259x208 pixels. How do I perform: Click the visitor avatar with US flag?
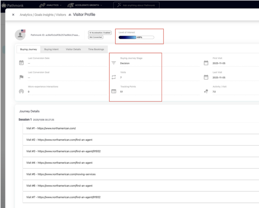[x=20, y=35]
